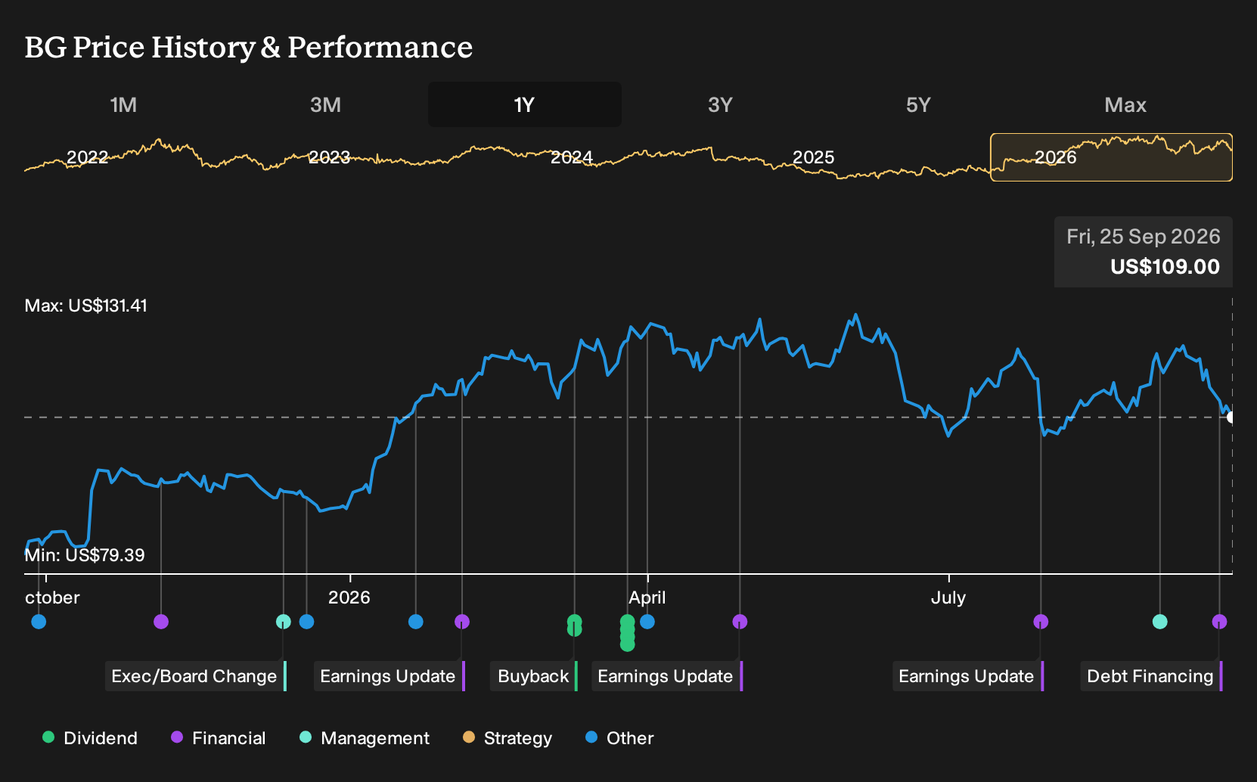The width and height of the screenshot is (1257, 782).
Task: Open the Exec/Board Change event label
Action: [x=196, y=676]
